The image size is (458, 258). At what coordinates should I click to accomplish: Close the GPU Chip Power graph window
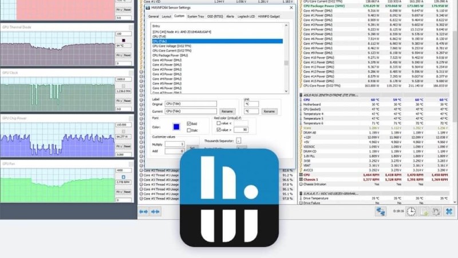131,119
